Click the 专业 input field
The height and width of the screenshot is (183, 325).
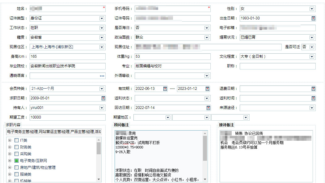click(x=173, y=66)
